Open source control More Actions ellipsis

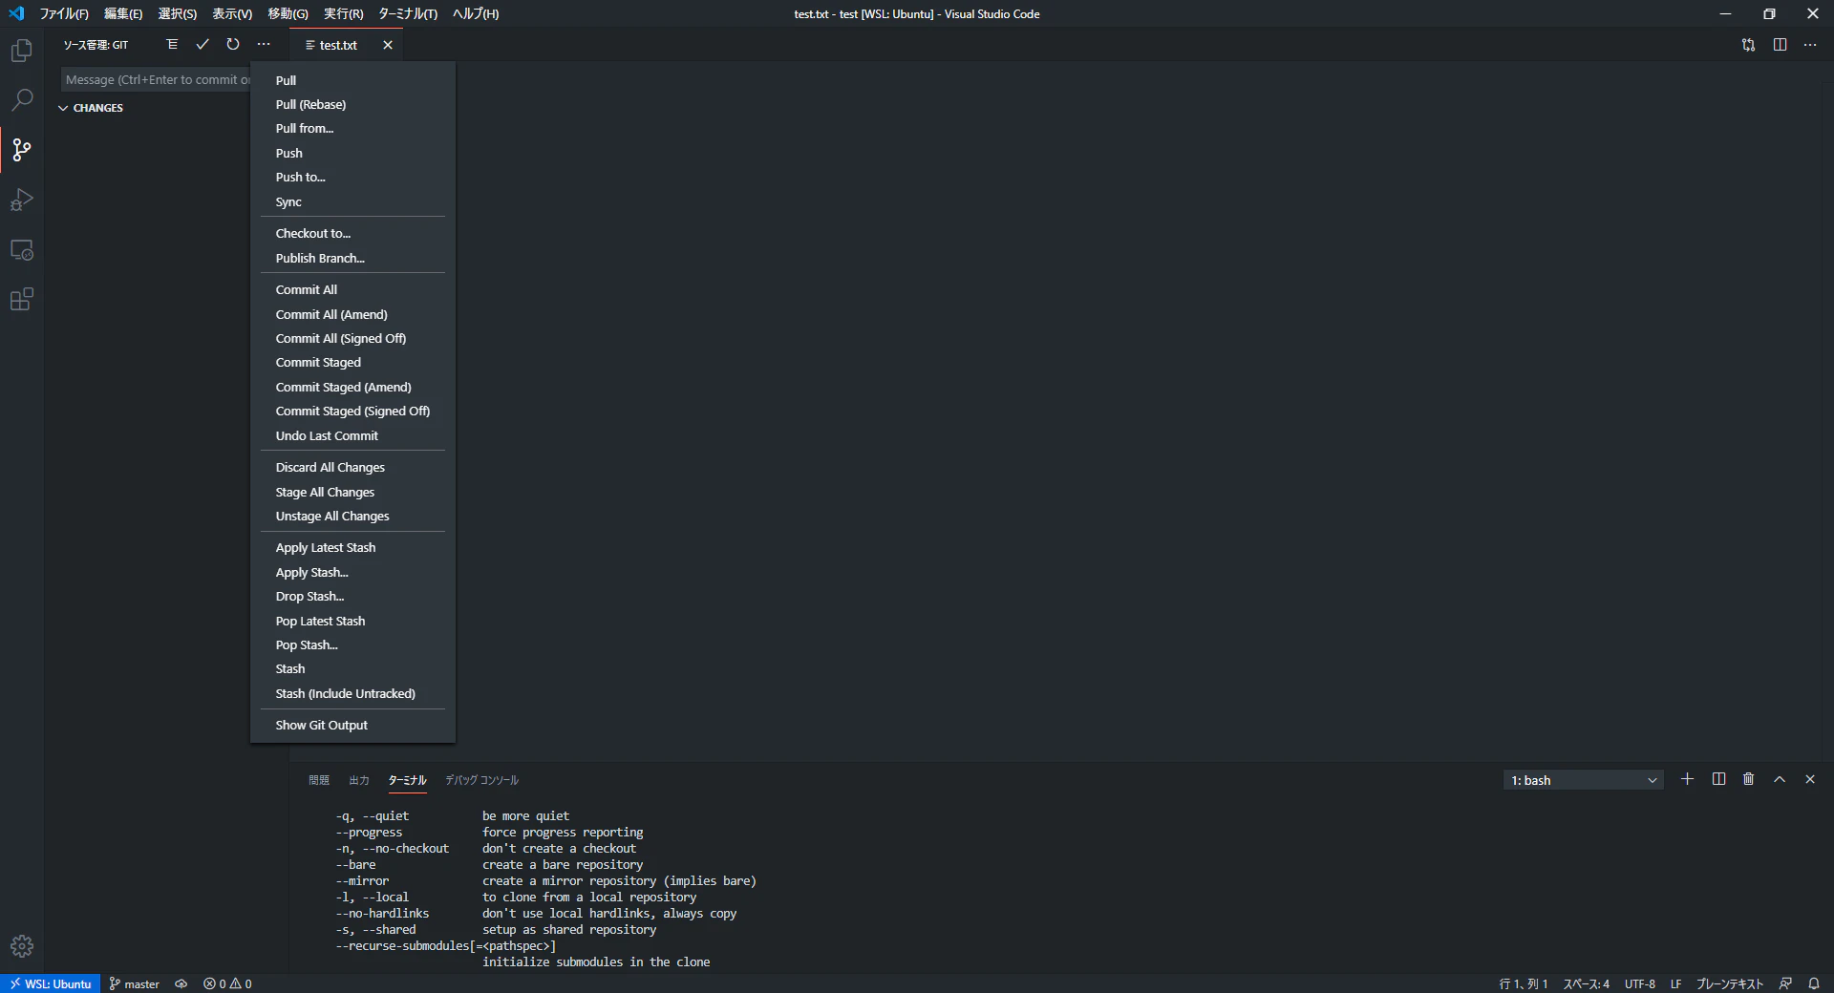click(x=264, y=45)
